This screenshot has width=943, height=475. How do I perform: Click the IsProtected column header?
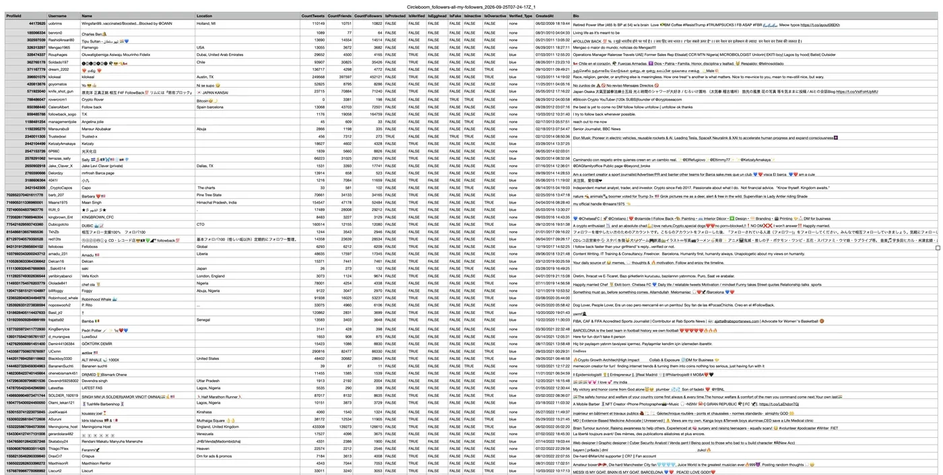point(395,15)
